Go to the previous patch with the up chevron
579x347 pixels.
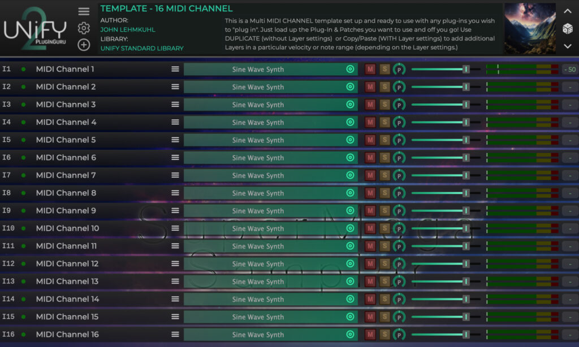(x=568, y=11)
